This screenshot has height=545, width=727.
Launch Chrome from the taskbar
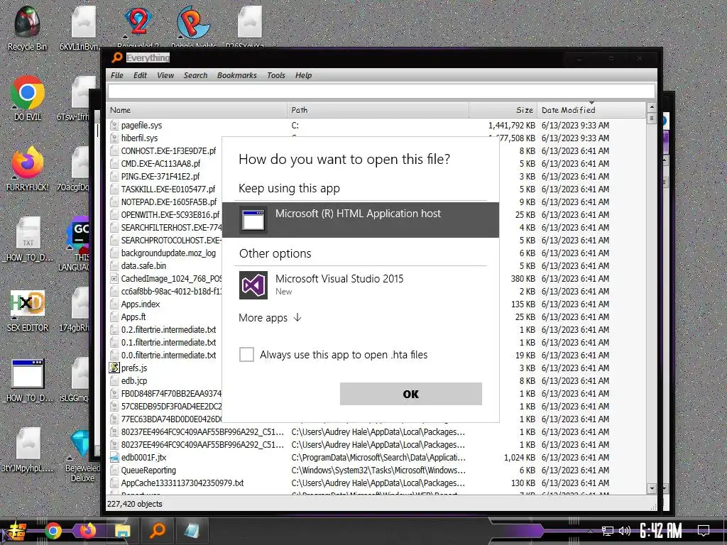pos(53,531)
